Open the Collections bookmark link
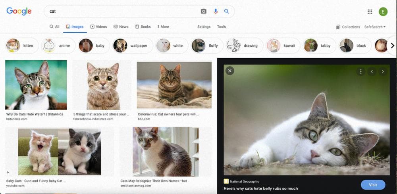The width and height of the screenshot is (397, 194). pyautogui.click(x=348, y=27)
